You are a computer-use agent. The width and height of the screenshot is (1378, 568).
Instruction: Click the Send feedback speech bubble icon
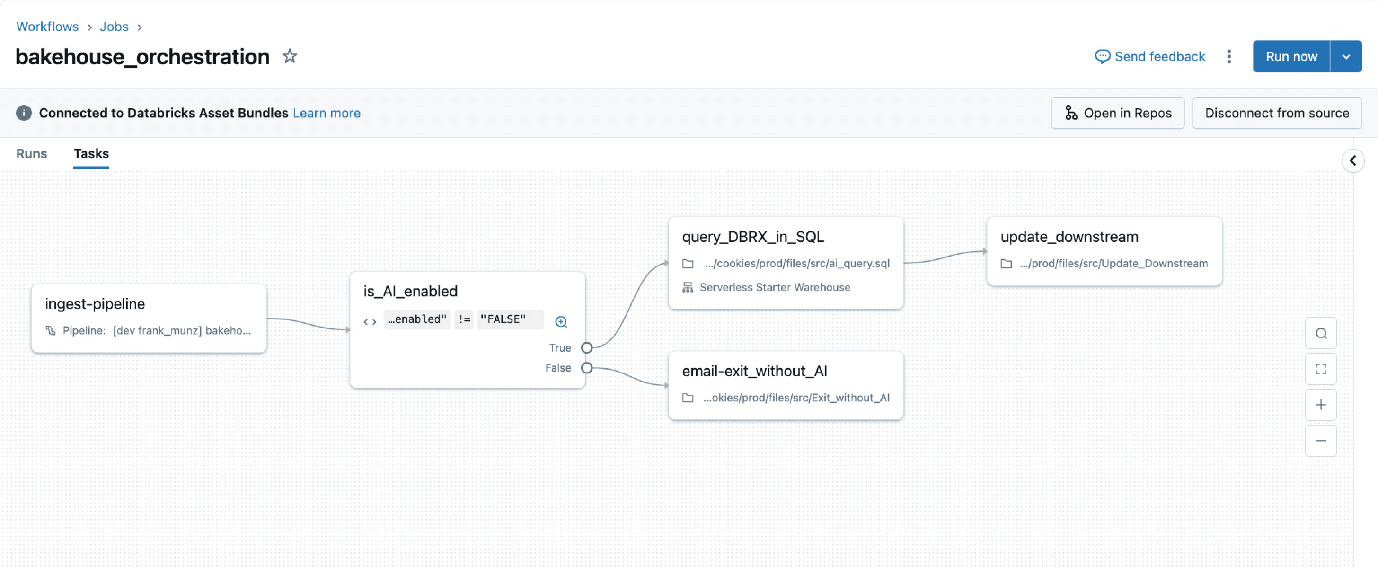1102,57
